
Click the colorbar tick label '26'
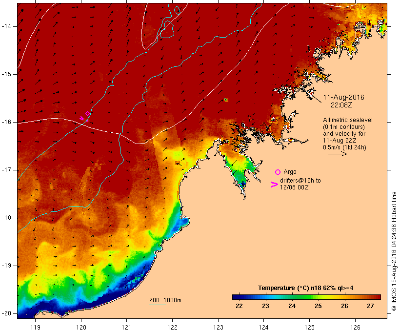[x=344, y=306]
